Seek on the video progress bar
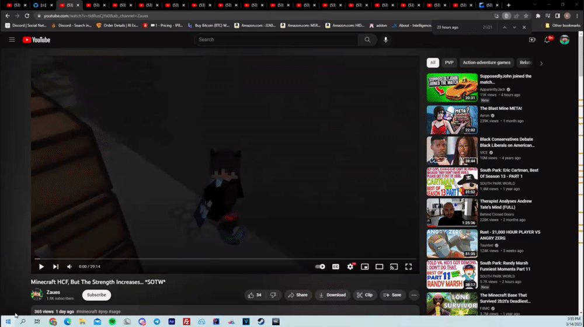The image size is (584, 327). 225,259
